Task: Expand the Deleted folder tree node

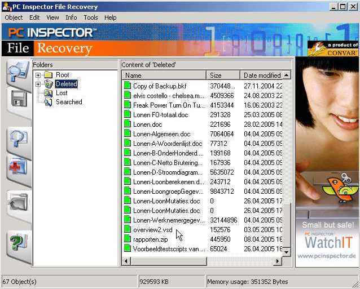Action: click(x=38, y=84)
